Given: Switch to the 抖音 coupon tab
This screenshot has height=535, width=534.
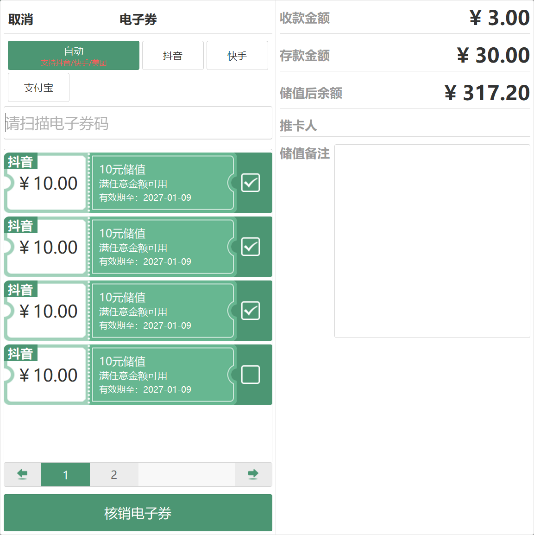Looking at the screenshot, I should click(173, 56).
